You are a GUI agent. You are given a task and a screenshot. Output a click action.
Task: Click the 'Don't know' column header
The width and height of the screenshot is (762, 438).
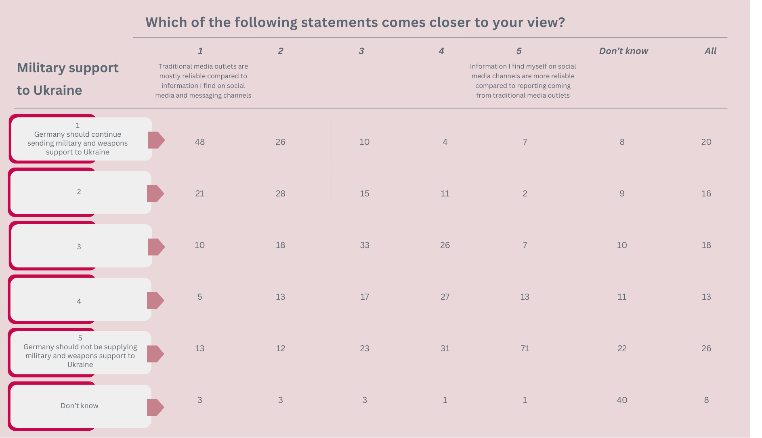click(623, 51)
